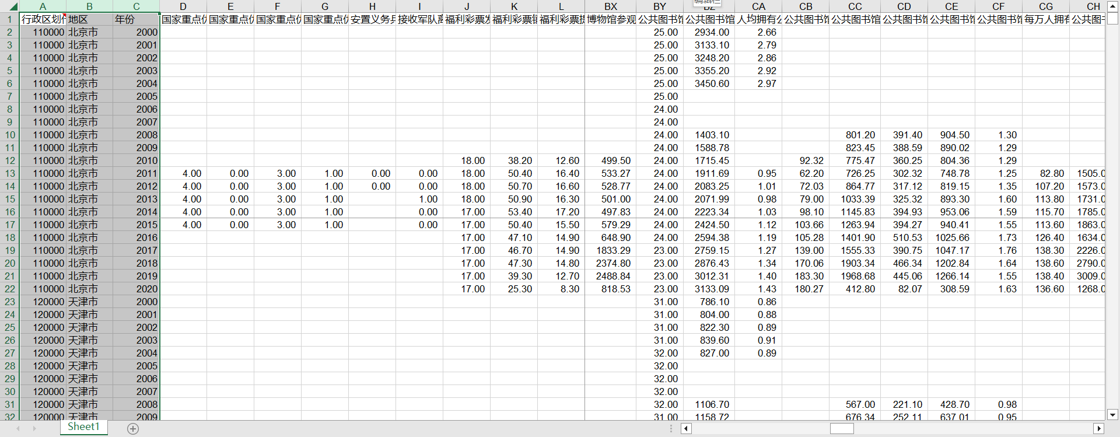The width and height of the screenshot is (1120, 437).
Task: Select the cell with value 499.50
Action: tap(611, 160)
